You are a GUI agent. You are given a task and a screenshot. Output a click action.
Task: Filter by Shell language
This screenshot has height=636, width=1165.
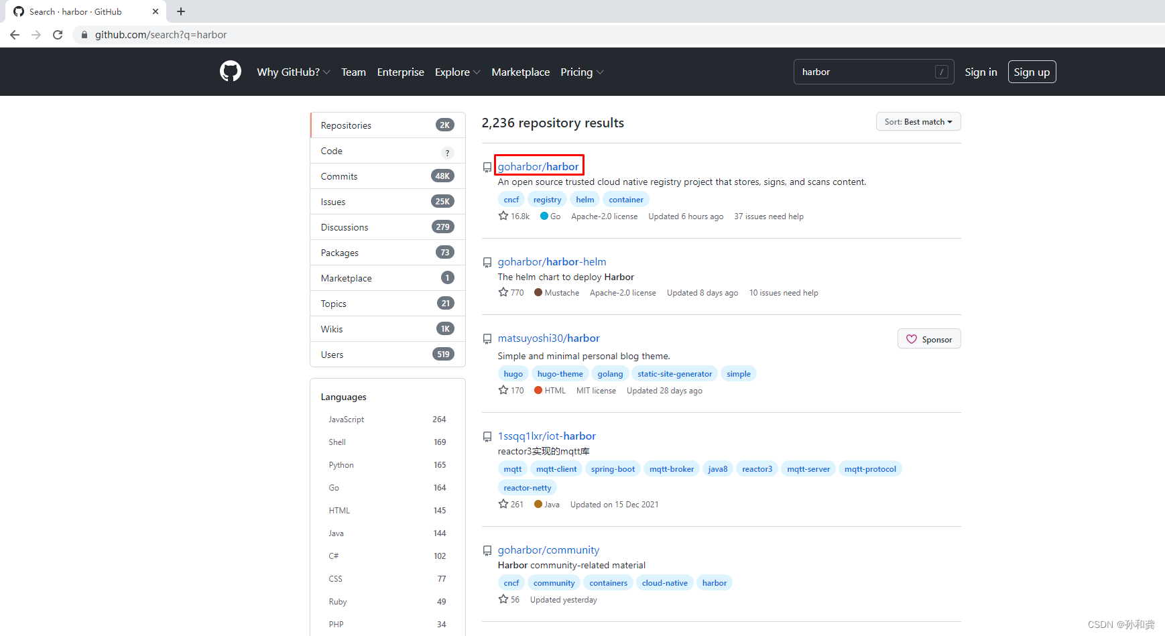[387, 442]
